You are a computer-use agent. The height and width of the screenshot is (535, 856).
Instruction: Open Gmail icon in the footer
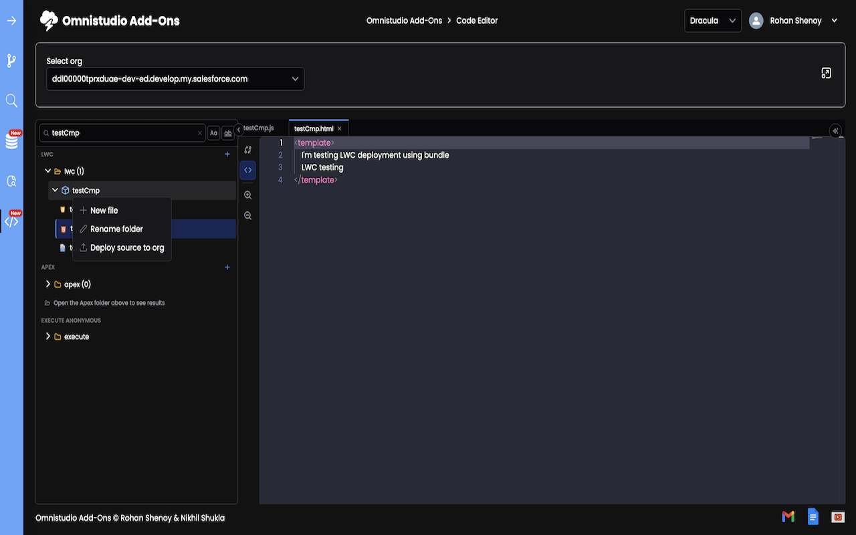coord(788,516)
